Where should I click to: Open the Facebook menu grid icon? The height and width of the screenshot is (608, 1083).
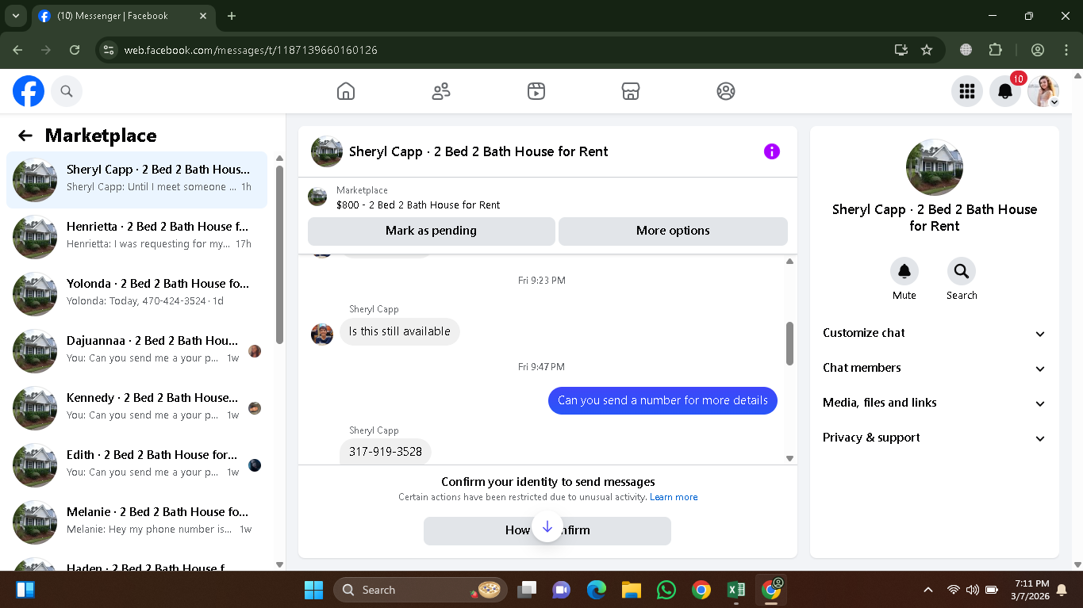click(966, 91)
